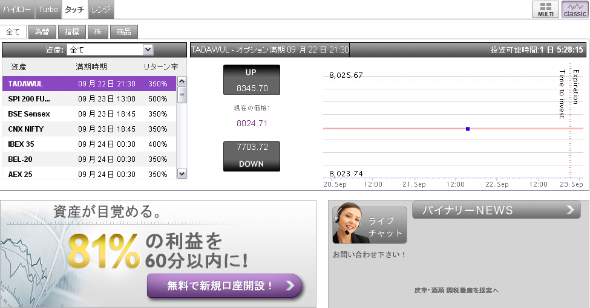Select the IBEX 35 asset row
This screenshot has height=308, width=590.
[x=89, y=144]
